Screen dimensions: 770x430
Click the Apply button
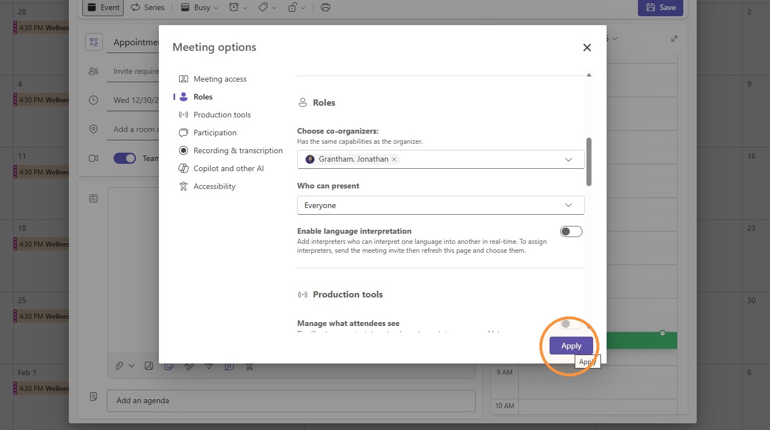[x=571, y=346]
